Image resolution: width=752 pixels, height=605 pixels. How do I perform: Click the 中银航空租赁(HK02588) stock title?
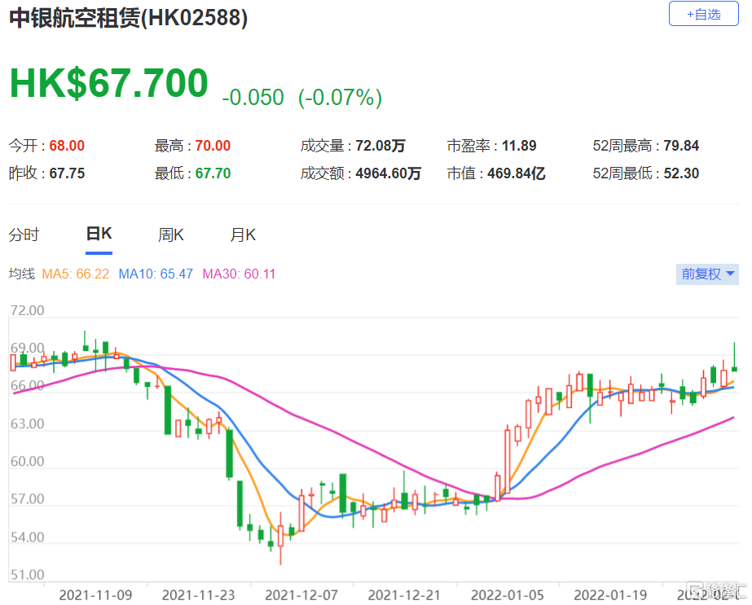pos(129,18)
